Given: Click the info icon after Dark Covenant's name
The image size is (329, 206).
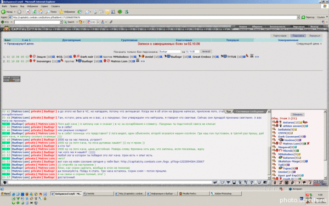Looking at the screenshot, I should point(304,136).
